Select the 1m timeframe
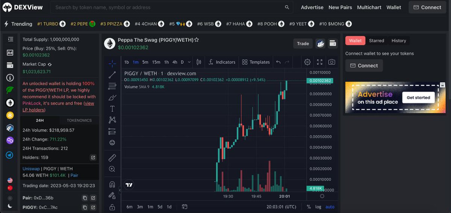 (x=136, y=62)
